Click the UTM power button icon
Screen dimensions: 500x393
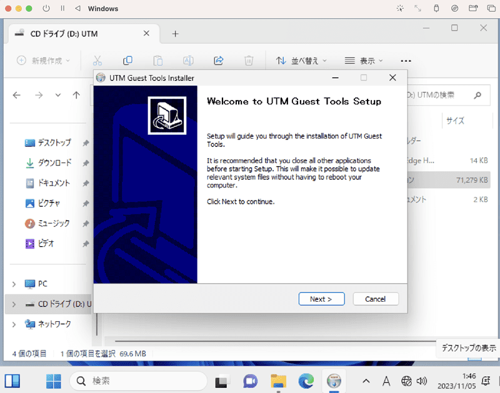tap(46, 8)
